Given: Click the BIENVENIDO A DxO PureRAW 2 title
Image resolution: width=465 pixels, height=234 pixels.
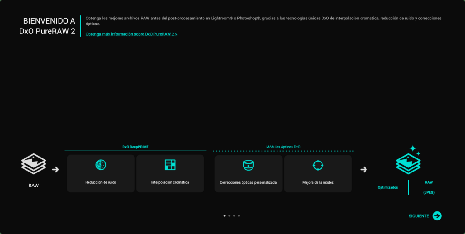Looking at the screenshot, I should (47, 26).
